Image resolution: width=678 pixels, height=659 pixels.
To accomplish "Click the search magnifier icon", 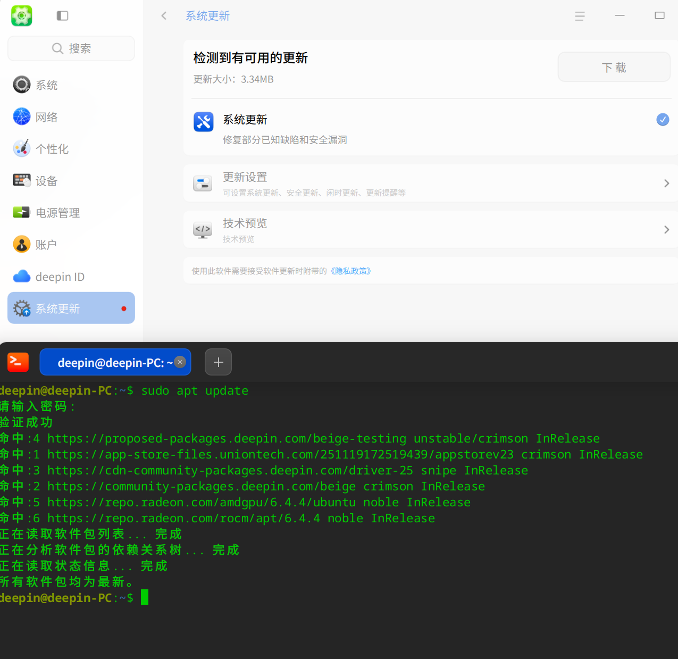I will click(x=57, y=48).
